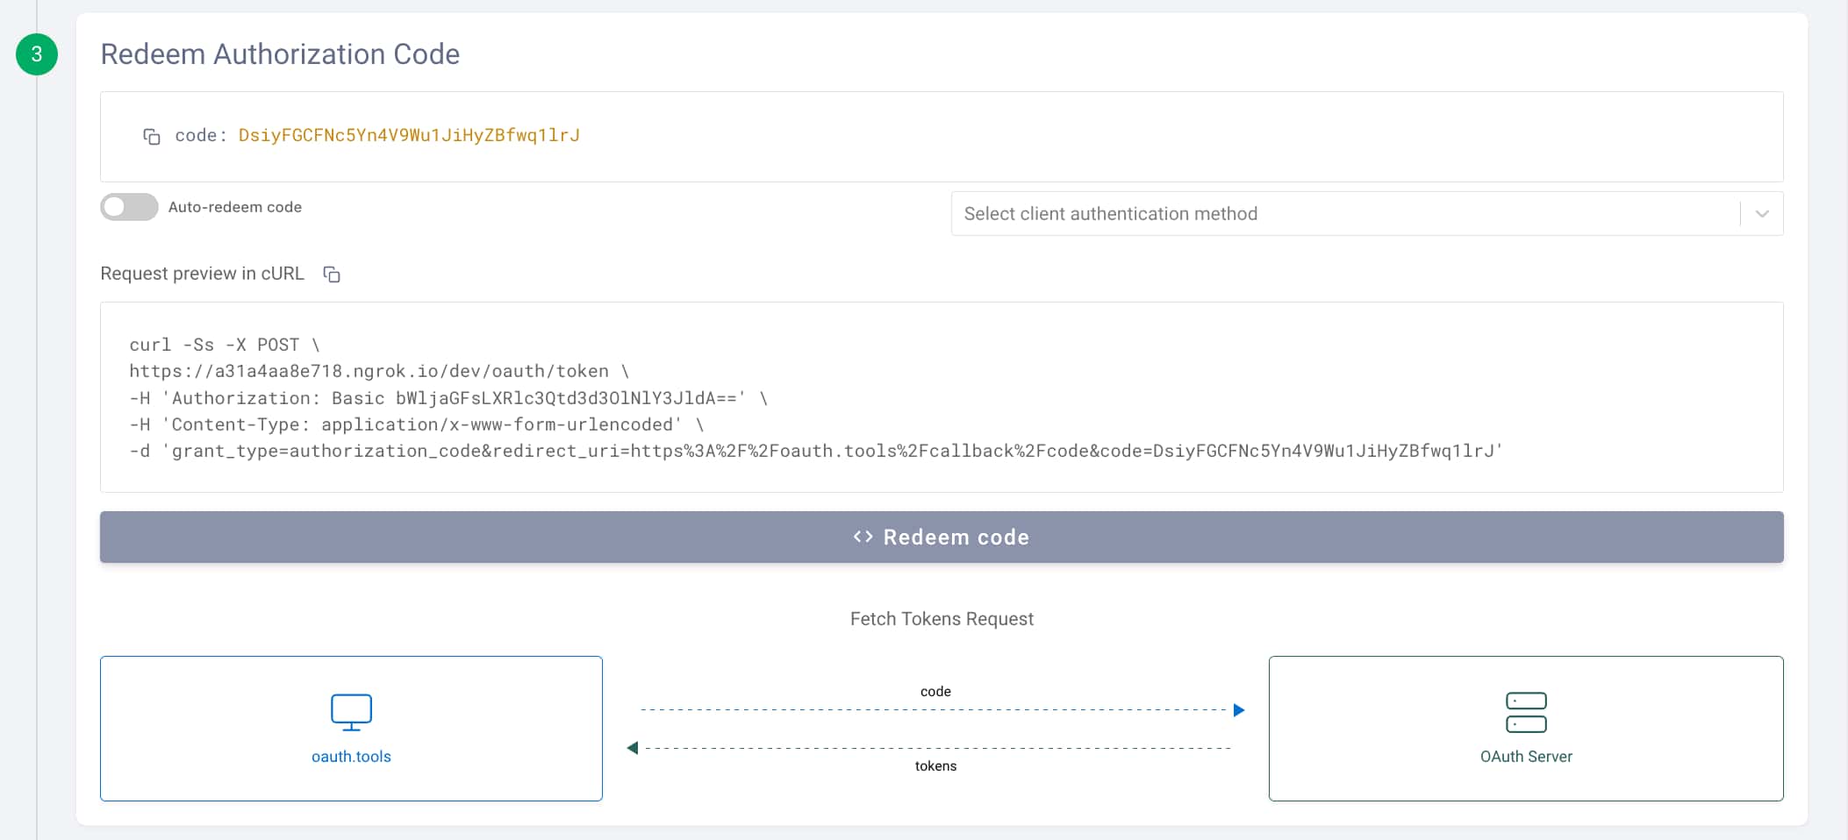Click the OAuth Server label text
The width and height of the screenshot is (1848, 840).
pos(1525,757)
